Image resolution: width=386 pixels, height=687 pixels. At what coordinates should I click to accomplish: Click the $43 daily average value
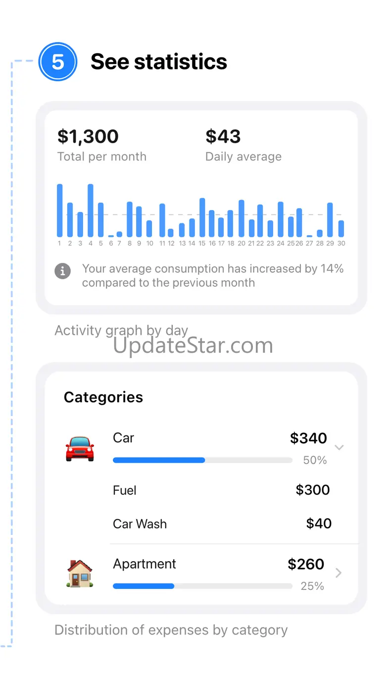point(223,137)
